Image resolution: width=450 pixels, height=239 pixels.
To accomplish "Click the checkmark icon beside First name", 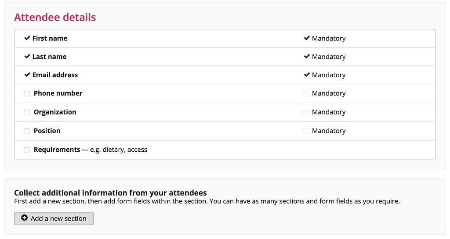I will click(27, 38).
